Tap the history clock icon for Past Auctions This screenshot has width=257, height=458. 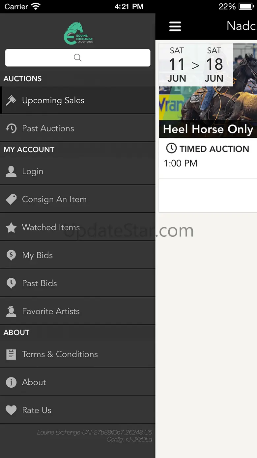tap(11, 128)
